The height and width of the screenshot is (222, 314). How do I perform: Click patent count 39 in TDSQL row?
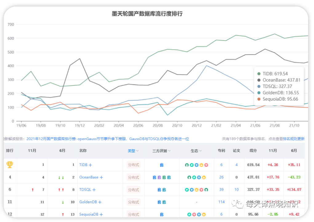pos(221,190)
